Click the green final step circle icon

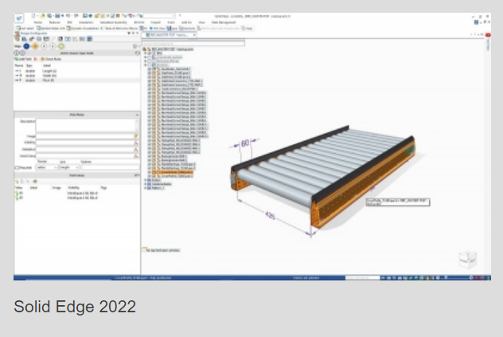[x=62, y=46]
